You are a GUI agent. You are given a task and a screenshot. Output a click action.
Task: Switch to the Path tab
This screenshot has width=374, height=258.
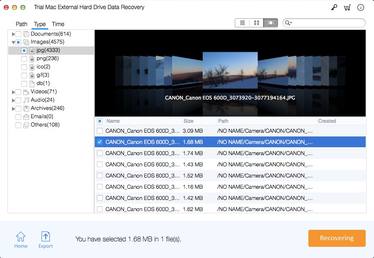22,24
